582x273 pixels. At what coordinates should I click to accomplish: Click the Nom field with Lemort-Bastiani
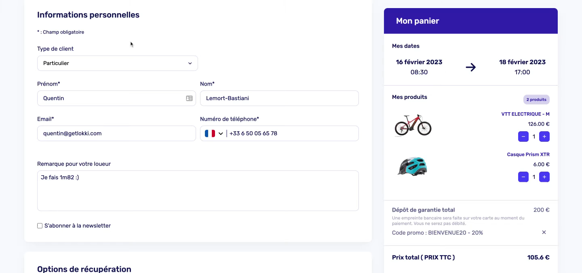(279, 98)
